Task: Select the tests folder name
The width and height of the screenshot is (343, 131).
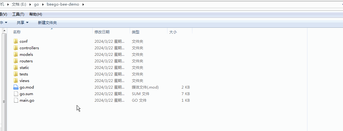Action: [24, 74]
